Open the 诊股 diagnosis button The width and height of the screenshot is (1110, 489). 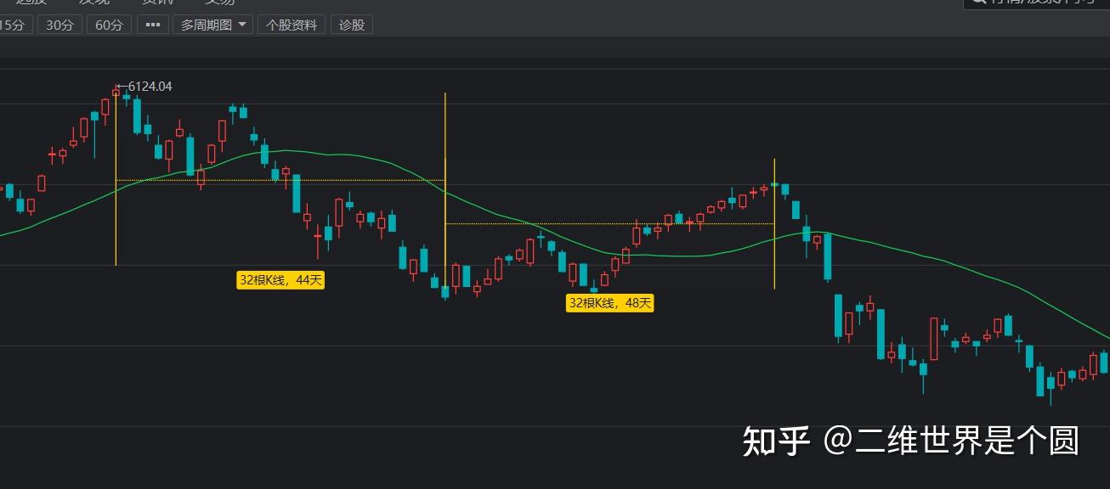pos(352,25)
